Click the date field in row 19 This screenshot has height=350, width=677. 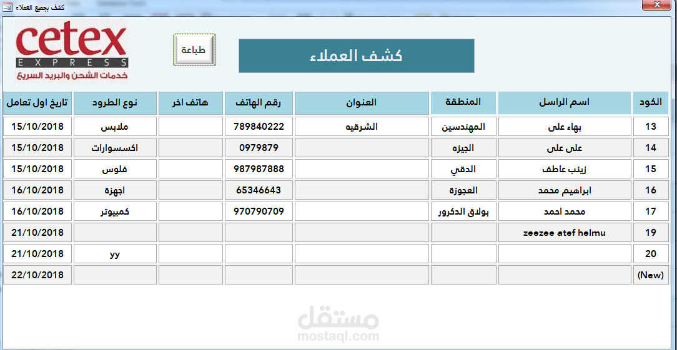[x=37, y=232]
